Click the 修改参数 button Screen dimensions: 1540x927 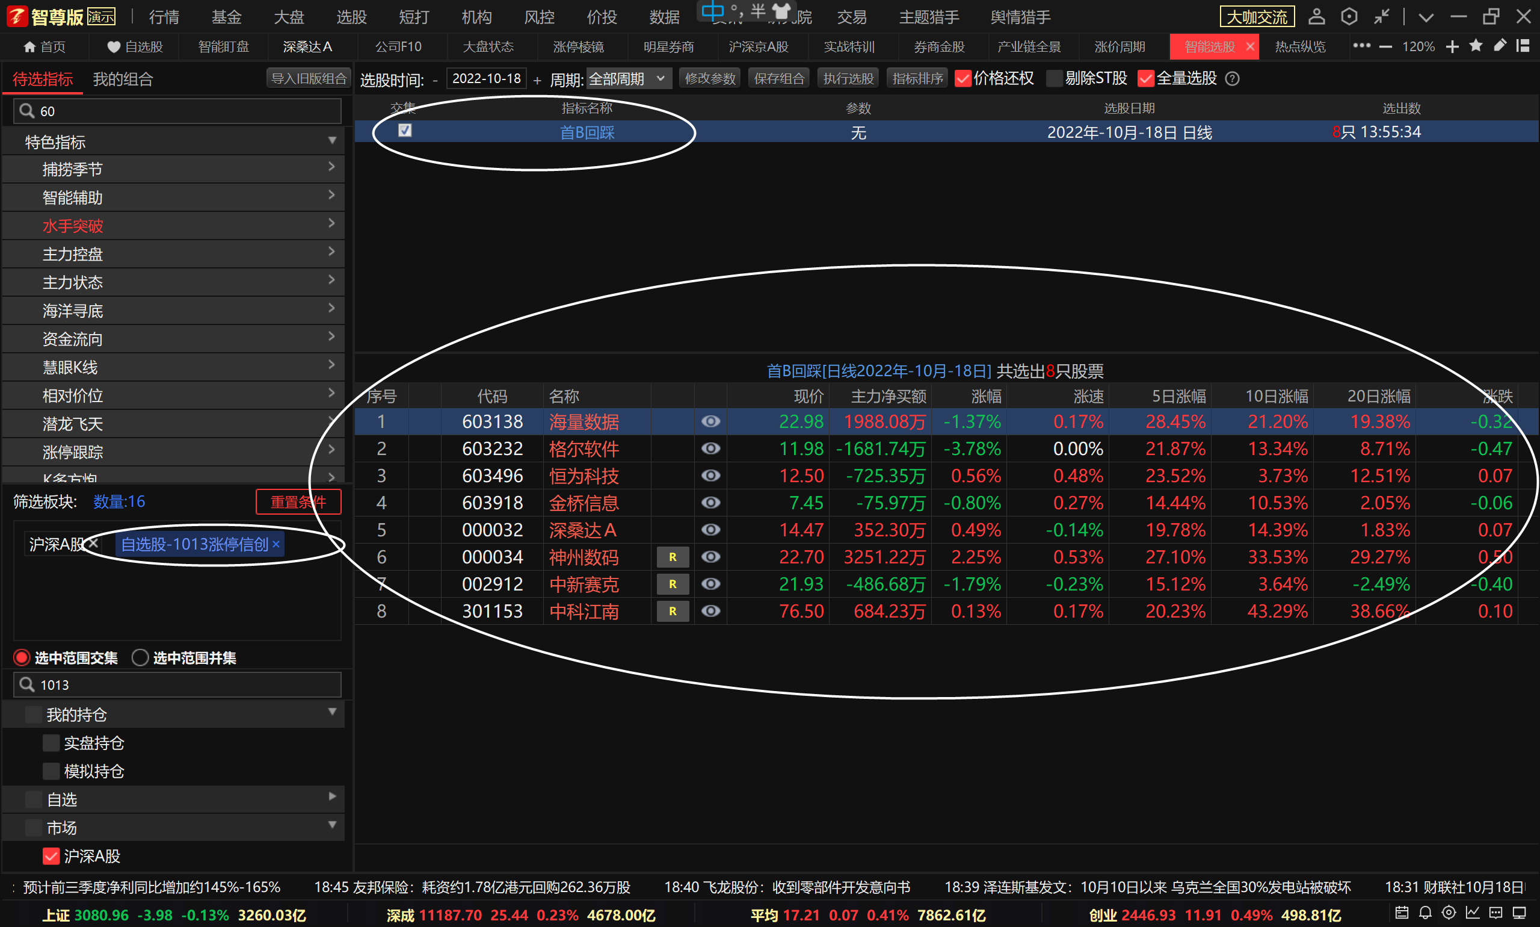[710, 79]
